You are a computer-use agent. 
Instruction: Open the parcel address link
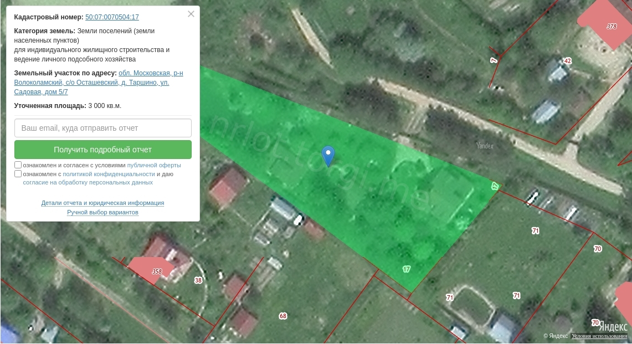pos(99,83)
